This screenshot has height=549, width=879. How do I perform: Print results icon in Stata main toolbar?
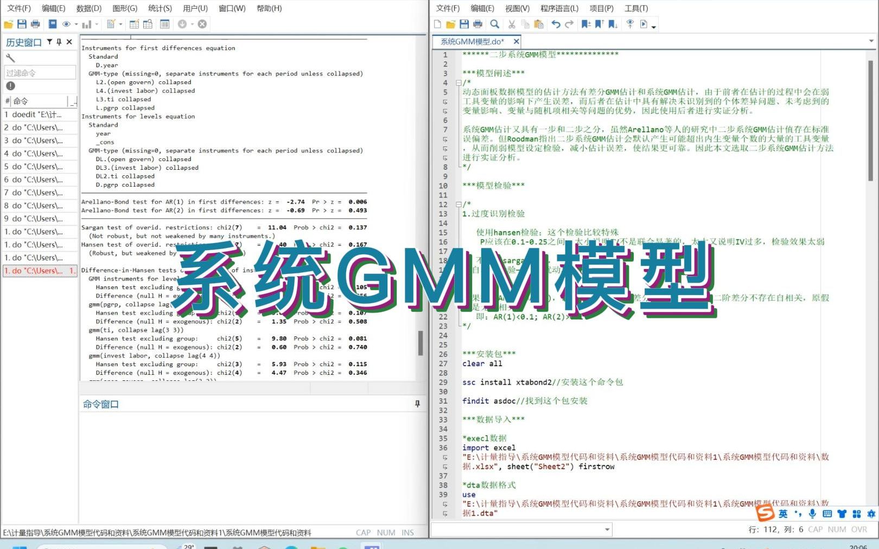tap(35, 24)
